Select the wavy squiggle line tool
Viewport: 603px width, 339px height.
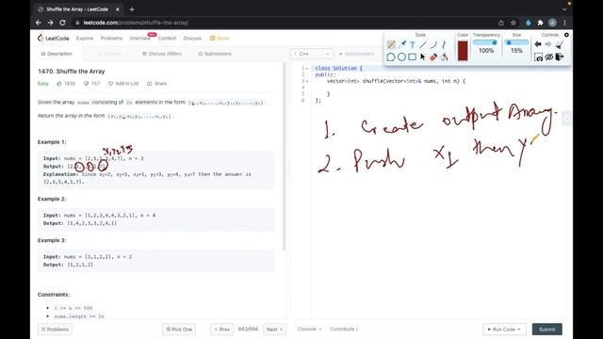click(x=444, y=45)
